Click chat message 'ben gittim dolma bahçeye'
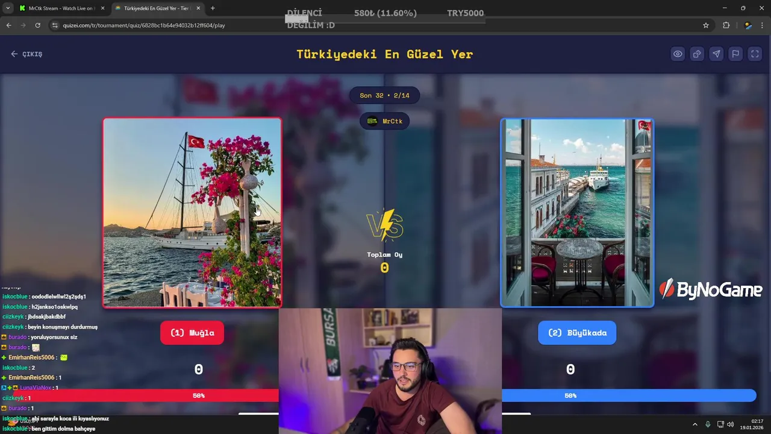 tap(63, 429)
